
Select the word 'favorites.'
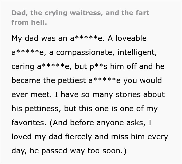coord(29,123)
